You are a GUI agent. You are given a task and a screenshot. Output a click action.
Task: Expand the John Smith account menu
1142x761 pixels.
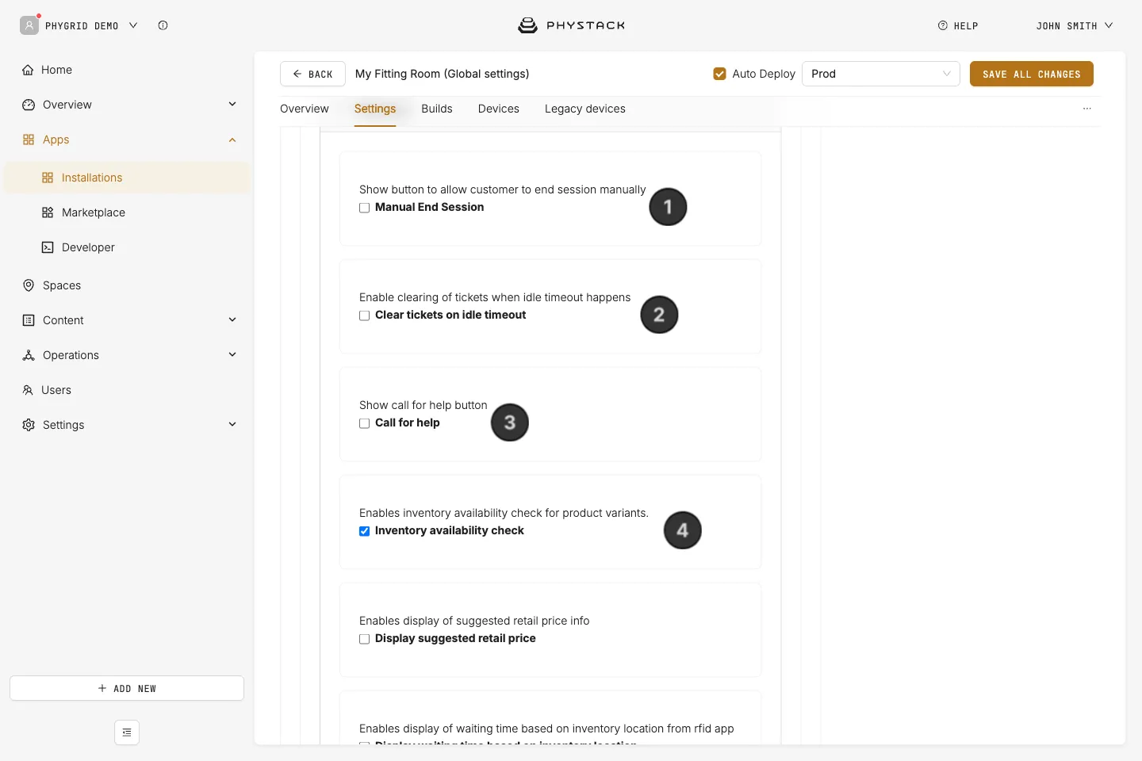(1075, 25)
